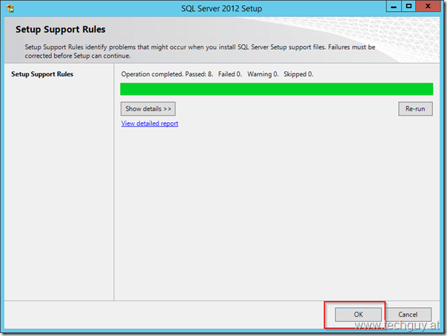
Task: Maximize the SQL Server 2012 Setup window
Action: 409,6
